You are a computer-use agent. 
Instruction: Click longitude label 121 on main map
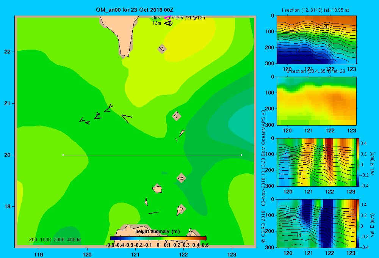pyautogui.click(x=135, y=254)
